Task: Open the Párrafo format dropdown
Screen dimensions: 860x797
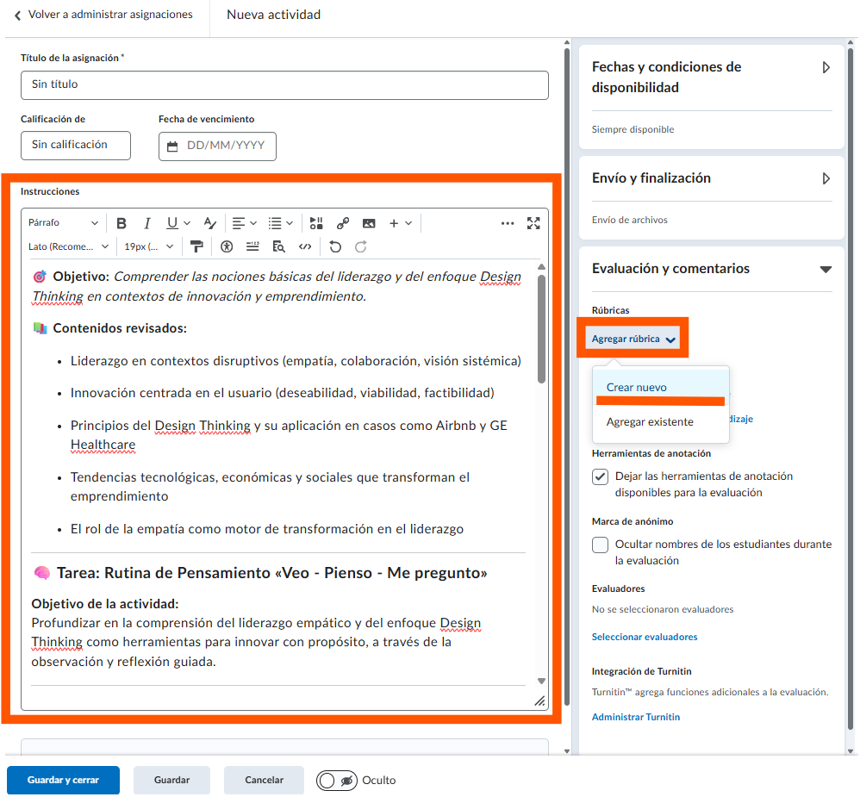Action: tap(64, 223)
